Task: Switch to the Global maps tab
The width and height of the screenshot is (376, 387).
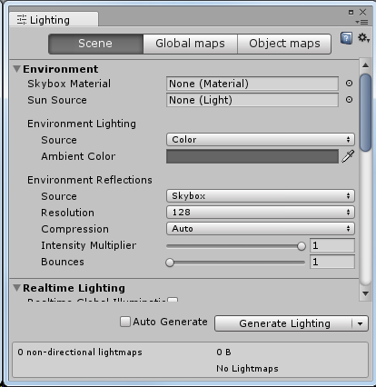Action: tap(191, 44)
